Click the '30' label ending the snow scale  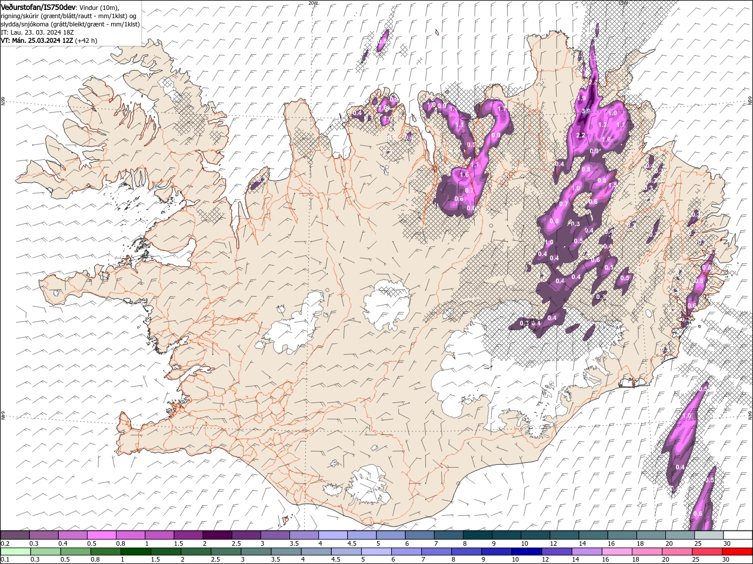(727, 543)
